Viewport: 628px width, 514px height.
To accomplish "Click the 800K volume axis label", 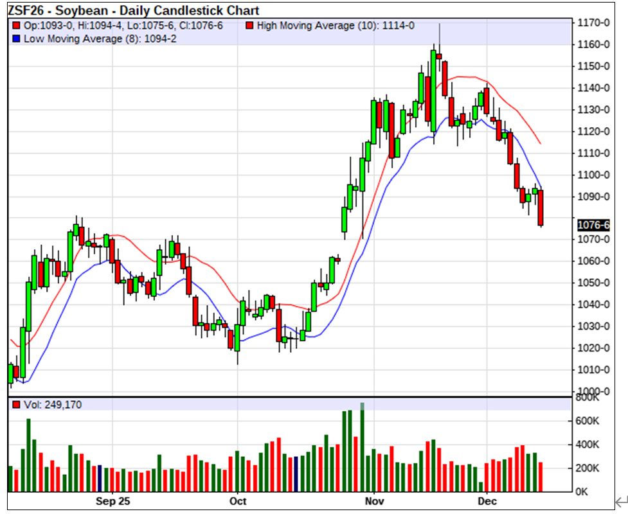I will pyautogui.click(x=588, y=398).
